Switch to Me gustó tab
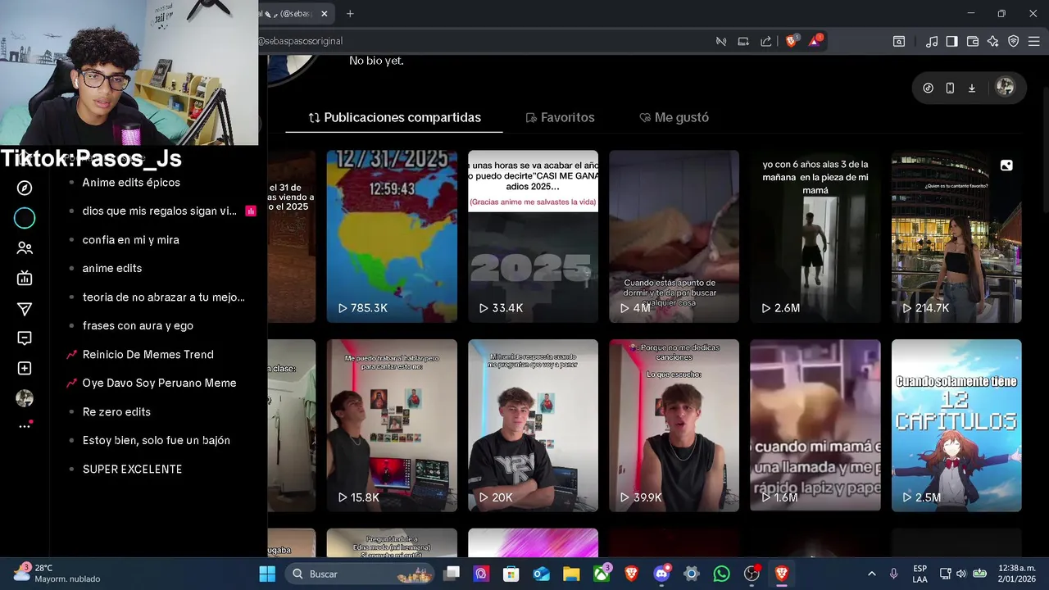 [674, 117]
